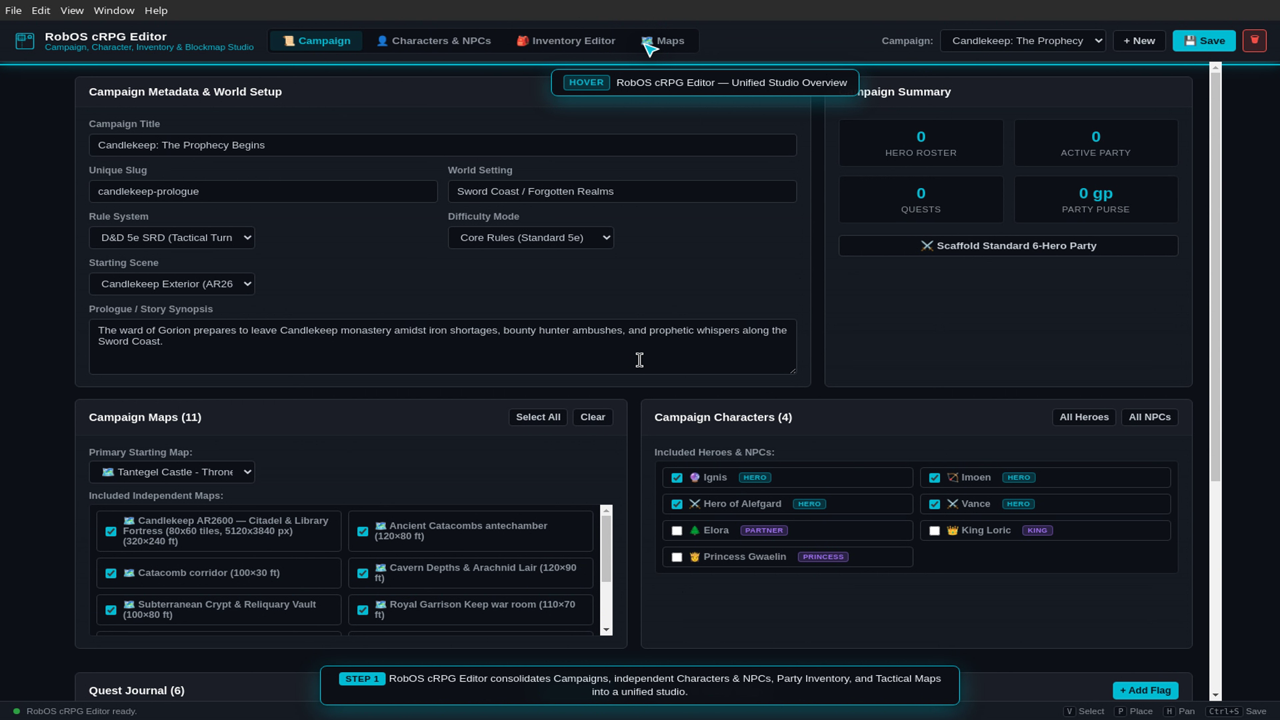This screenshot has height=720, width=1280.
Task: Click the Included Maps list scrollbar thumb
Action: pos(606,549)
